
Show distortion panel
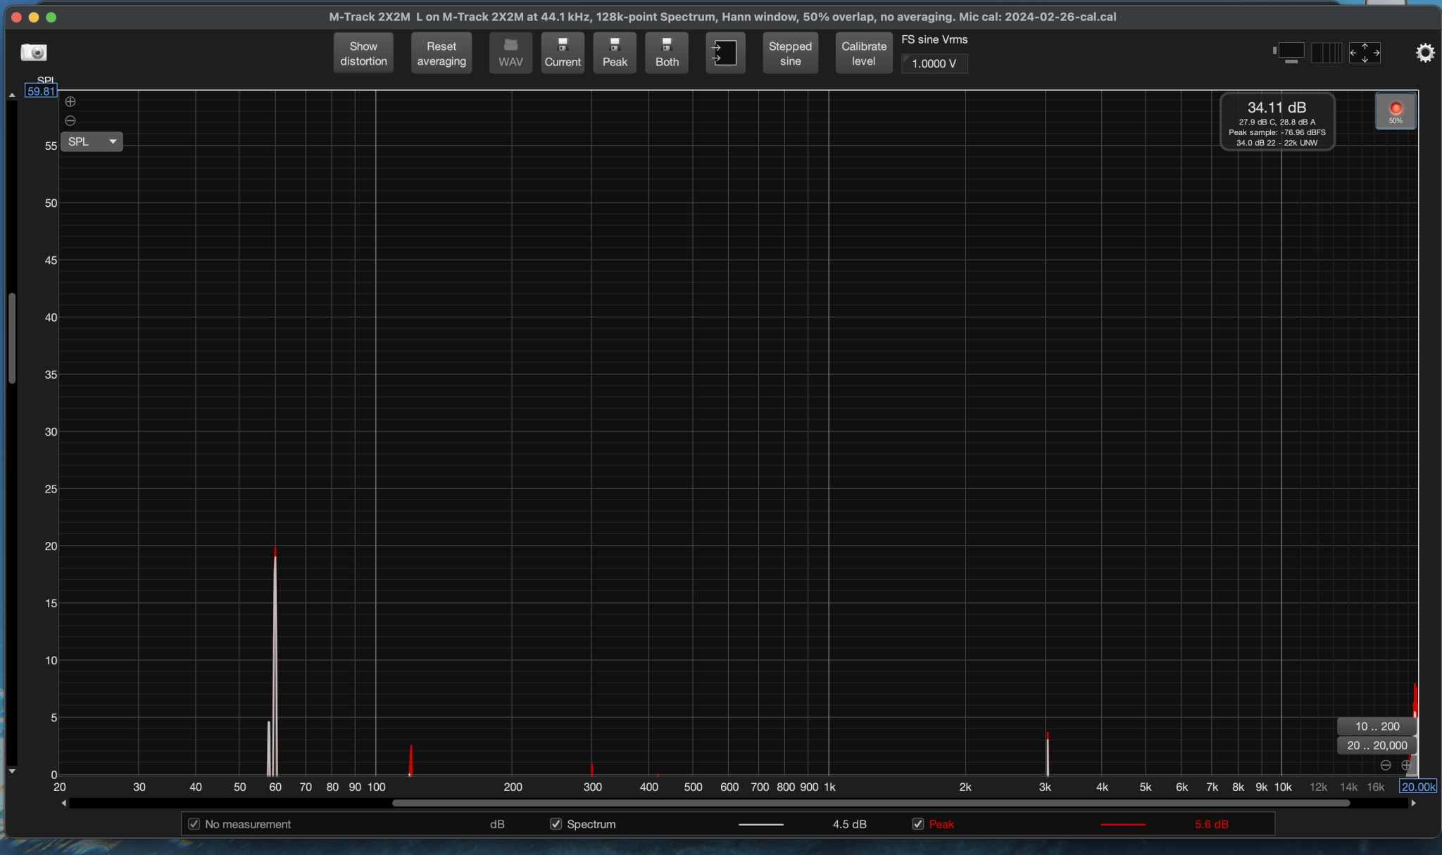(x=363, y=53)
